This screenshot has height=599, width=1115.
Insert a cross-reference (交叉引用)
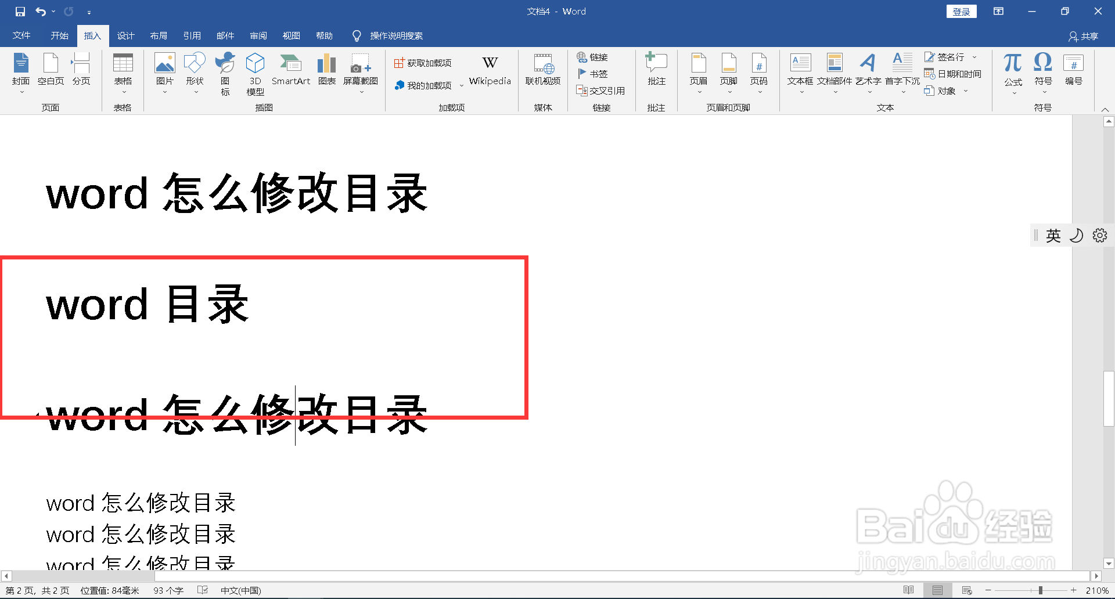pyautogui.click(x=600, y=91)
